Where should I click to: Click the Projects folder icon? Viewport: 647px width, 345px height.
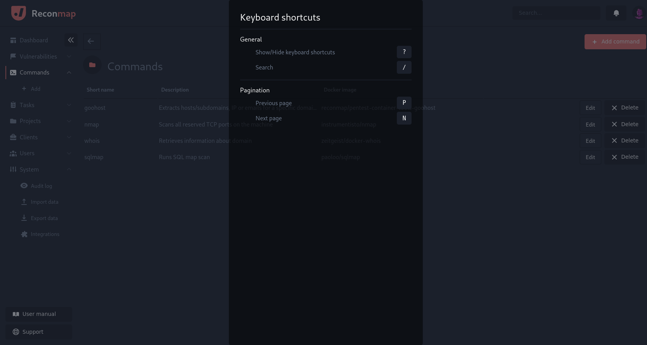tap(13, 121)
